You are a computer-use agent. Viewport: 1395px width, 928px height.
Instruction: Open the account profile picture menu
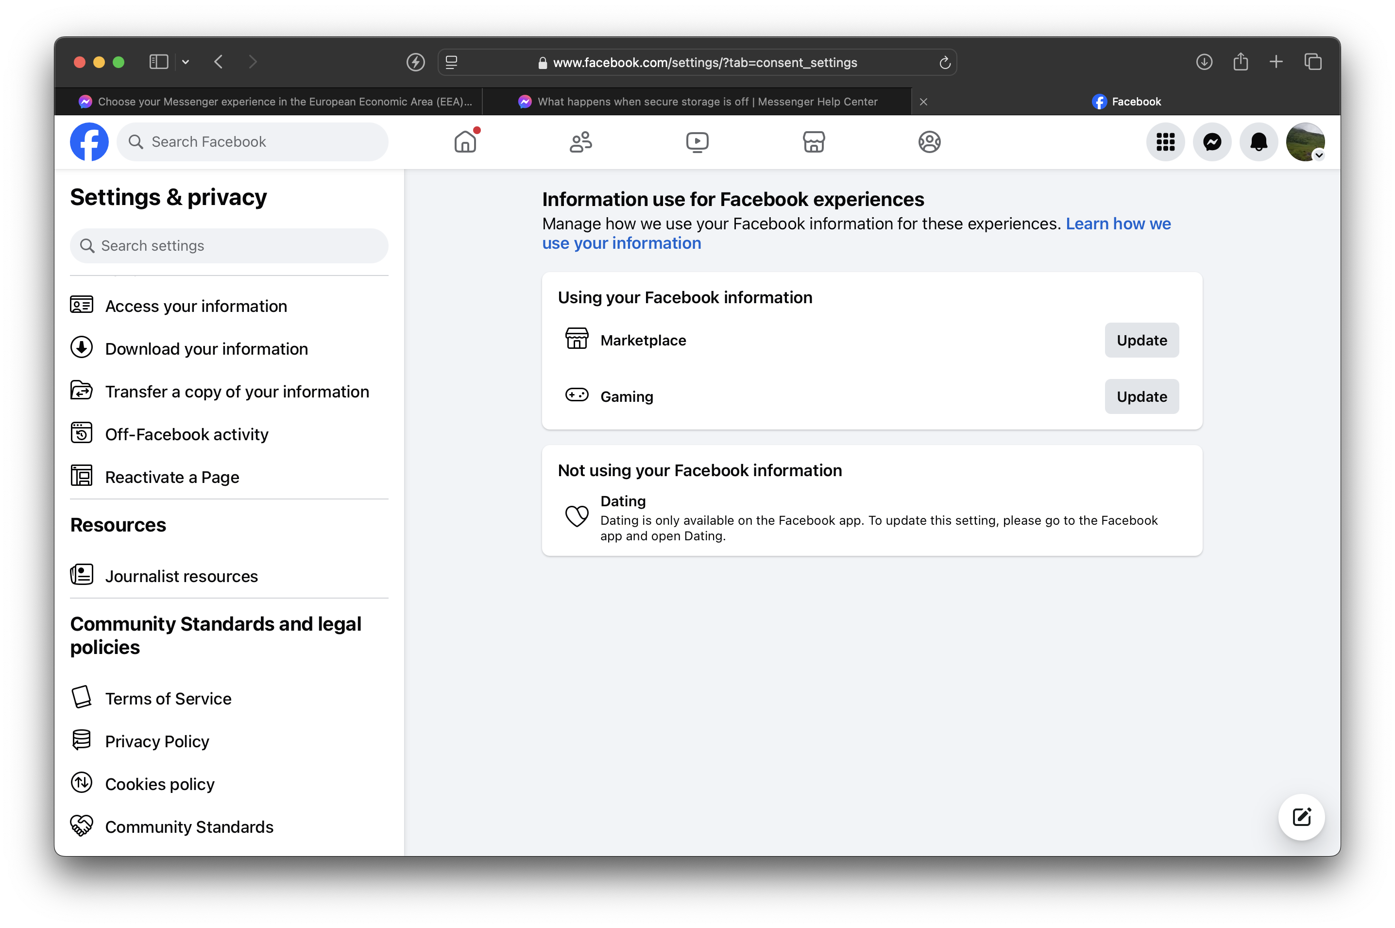(1306, 142)
